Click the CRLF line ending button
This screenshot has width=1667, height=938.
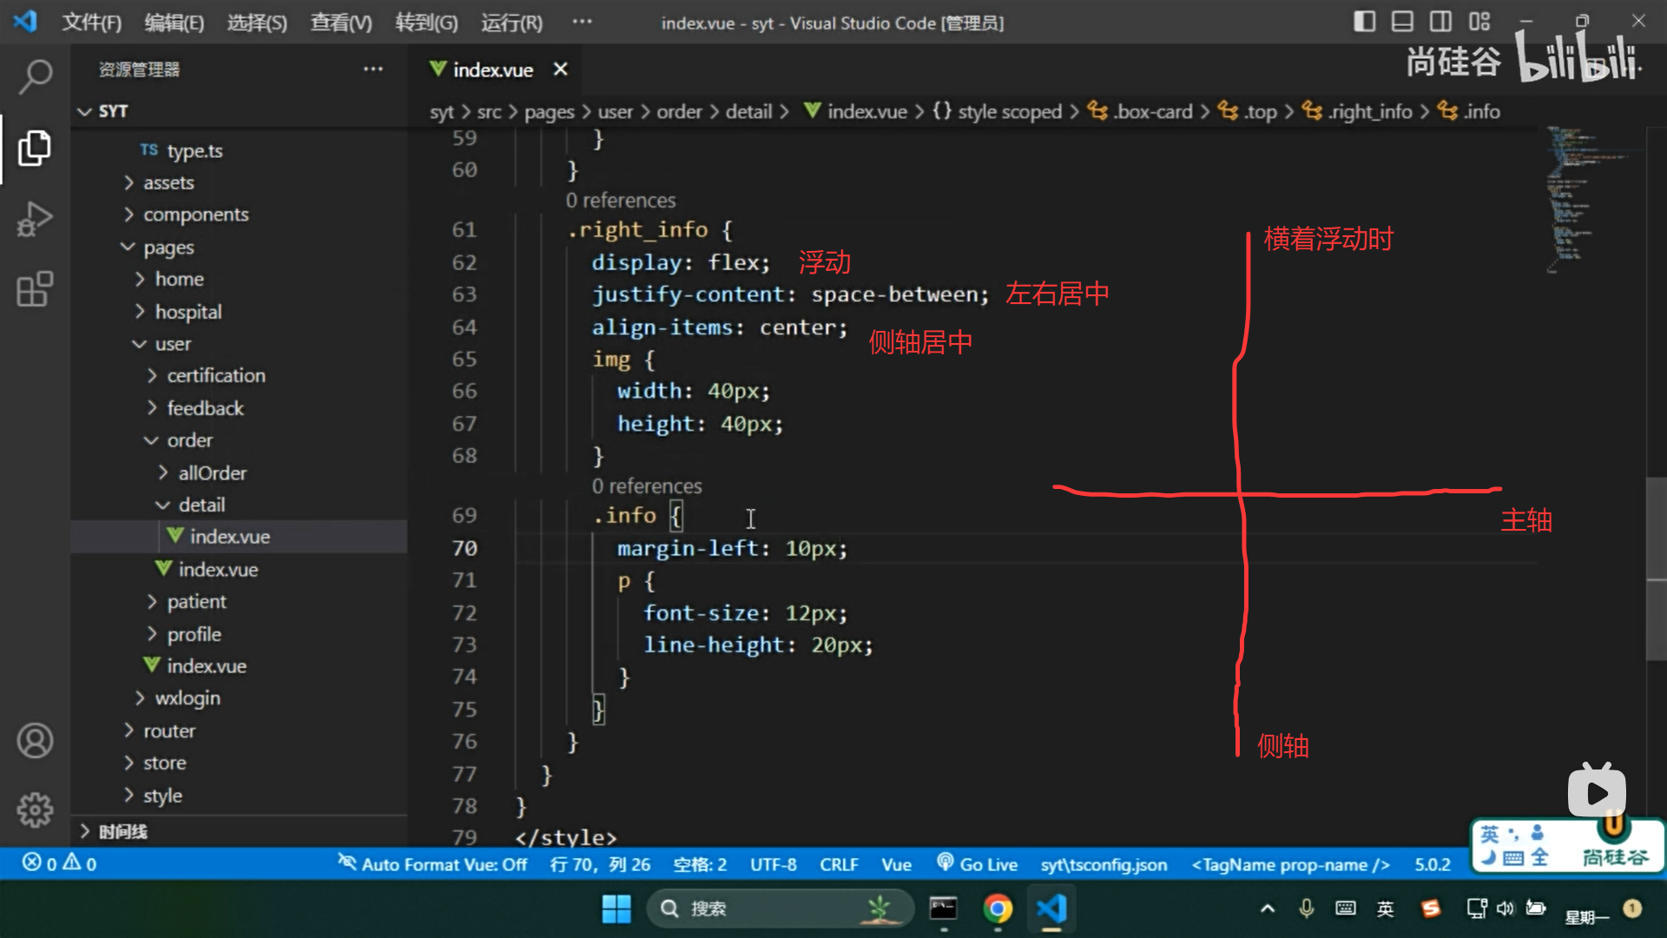(x=838, y=864)
